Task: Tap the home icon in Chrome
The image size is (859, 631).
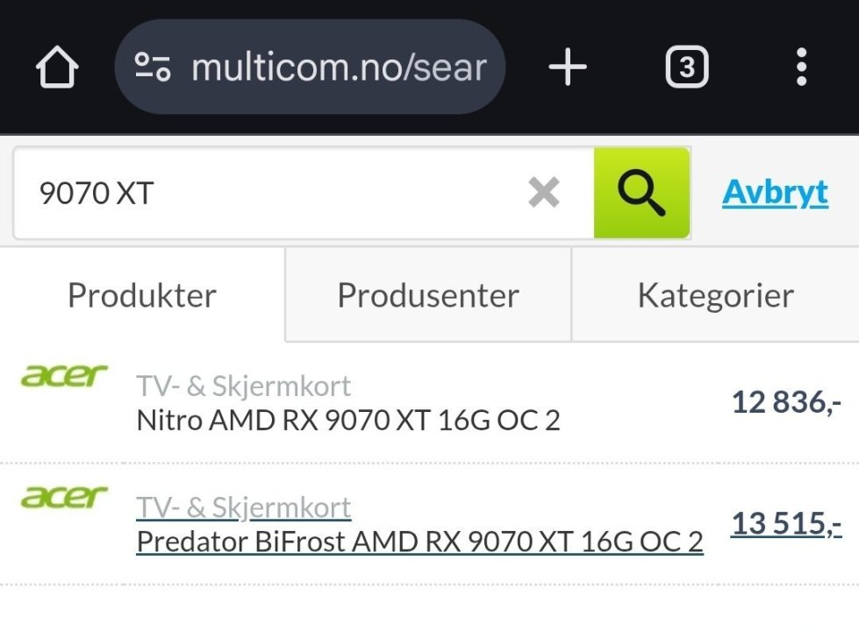Action: click(x=56, y=66)
